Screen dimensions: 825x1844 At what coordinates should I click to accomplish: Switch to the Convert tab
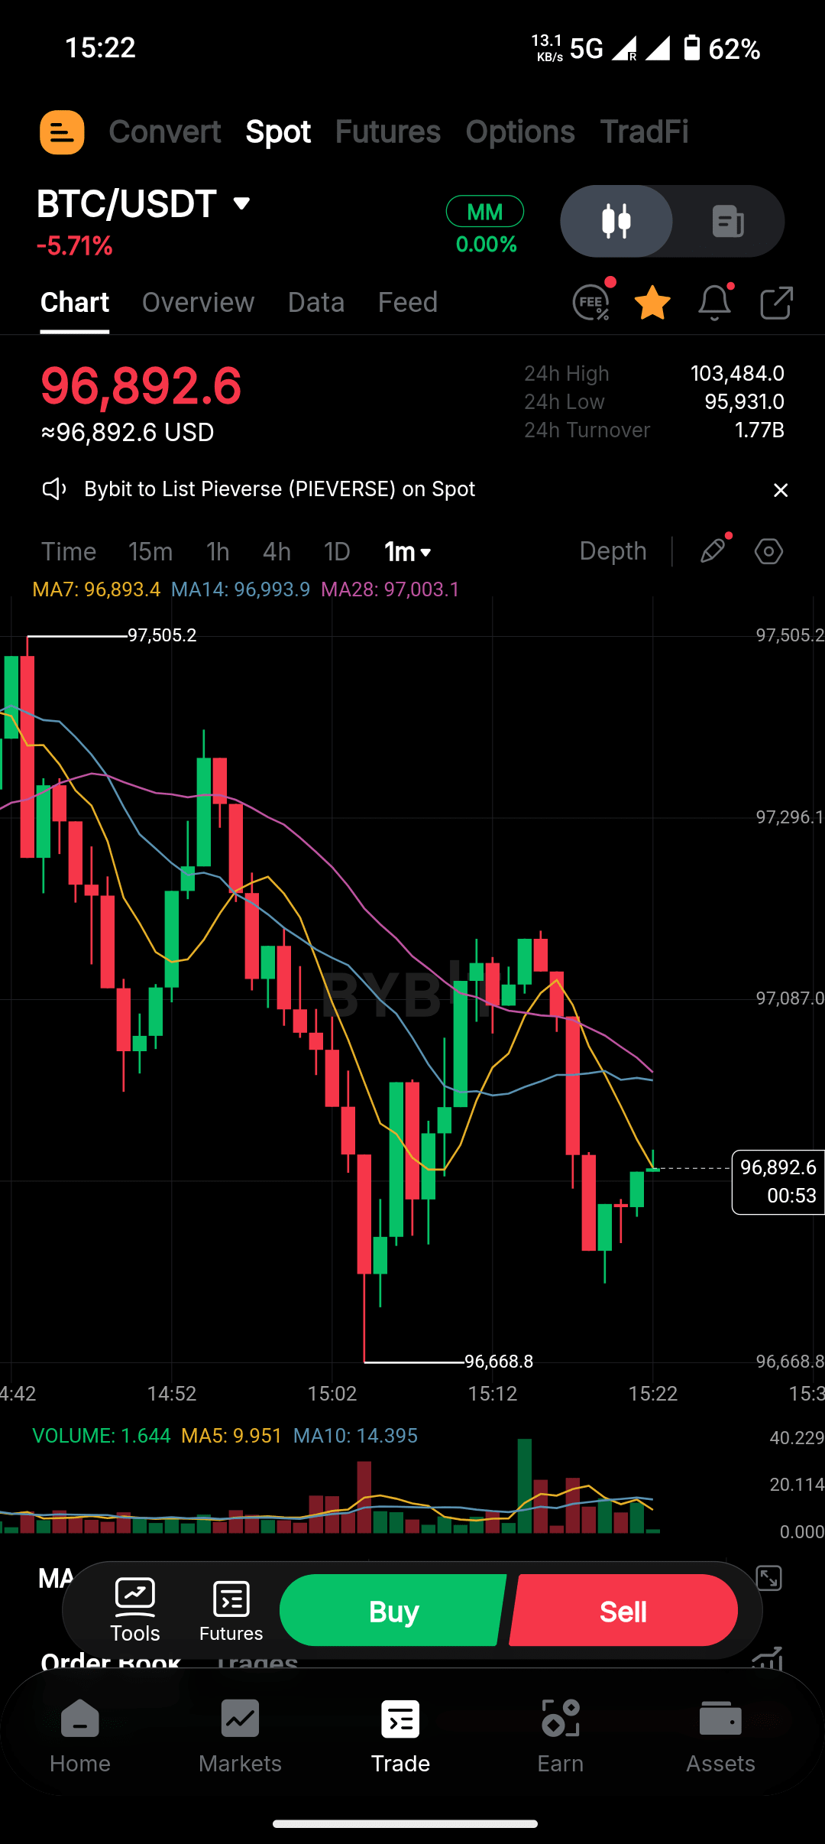(x=165, y=131)
